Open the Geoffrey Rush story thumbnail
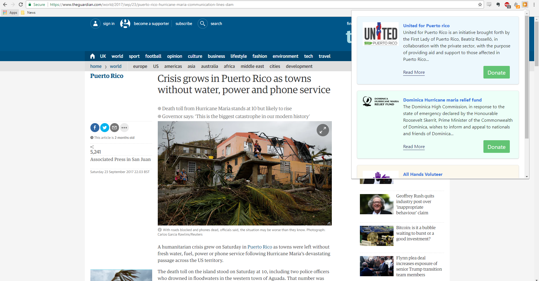539x281 pixels. 376,204
